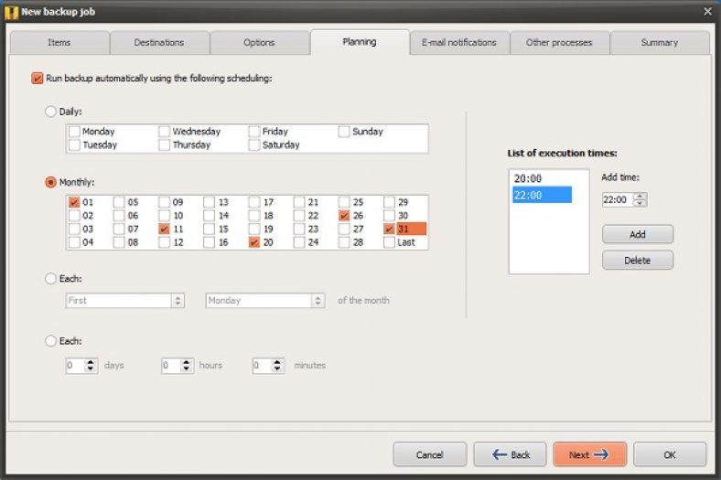Click the minutes number field

[x=262, y=366]
